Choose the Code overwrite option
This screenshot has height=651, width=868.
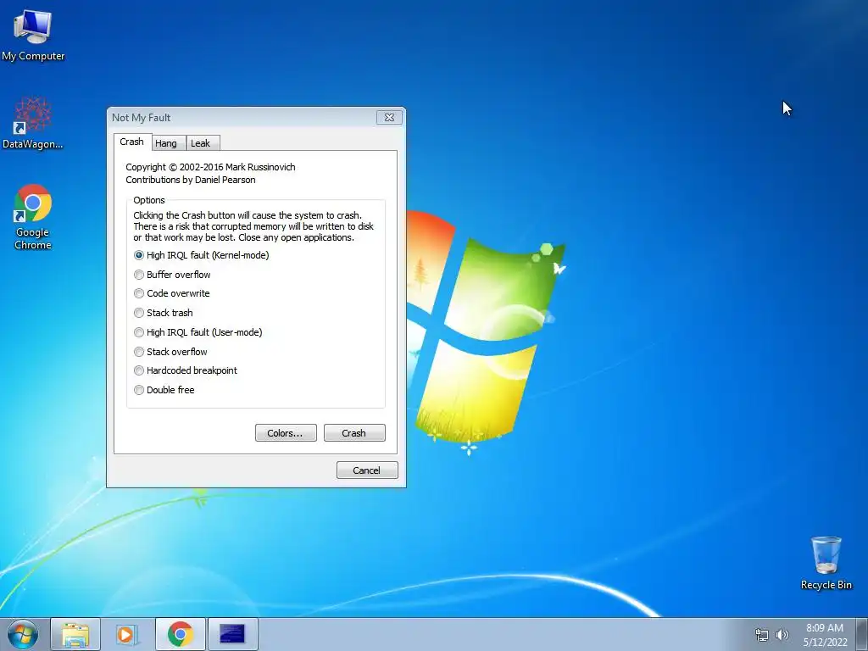click(x=171, y=293)
